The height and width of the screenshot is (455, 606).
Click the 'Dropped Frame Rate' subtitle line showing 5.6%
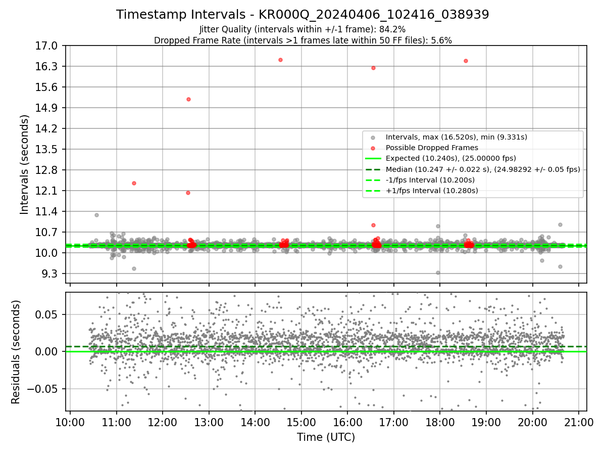tap(302, 40)
